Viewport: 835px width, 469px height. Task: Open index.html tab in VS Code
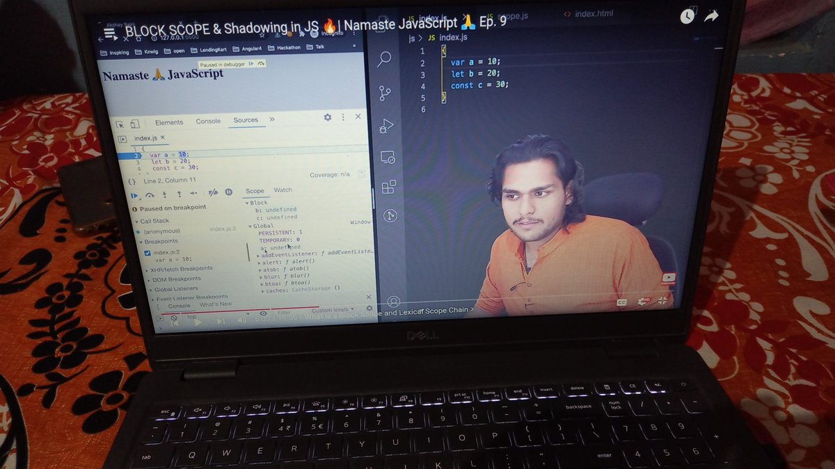click(589, 14)
